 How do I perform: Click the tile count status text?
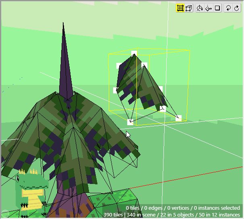pyautogui.click(x=172, y=215)
